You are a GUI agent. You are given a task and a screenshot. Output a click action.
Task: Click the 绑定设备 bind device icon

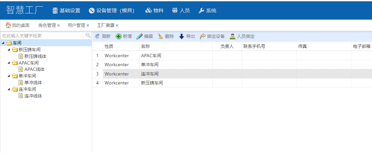click(202, 37)
